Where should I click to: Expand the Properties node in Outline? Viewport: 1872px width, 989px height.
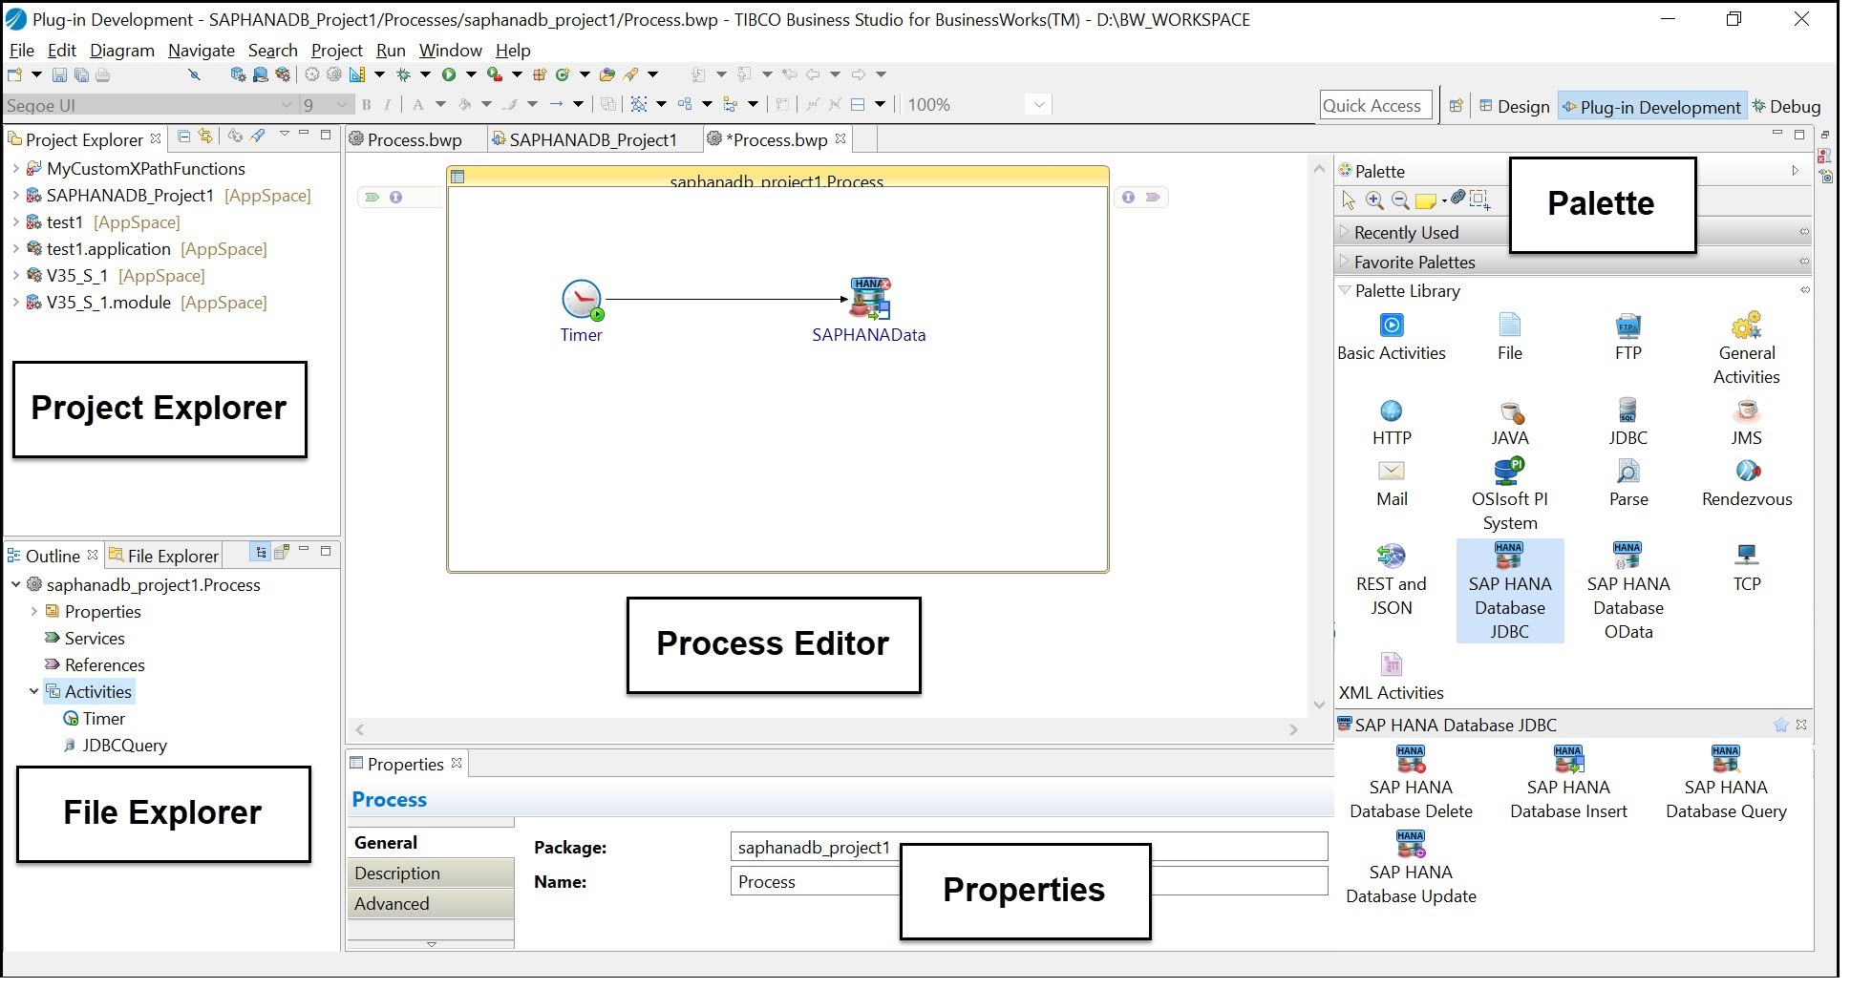point(34,612)
